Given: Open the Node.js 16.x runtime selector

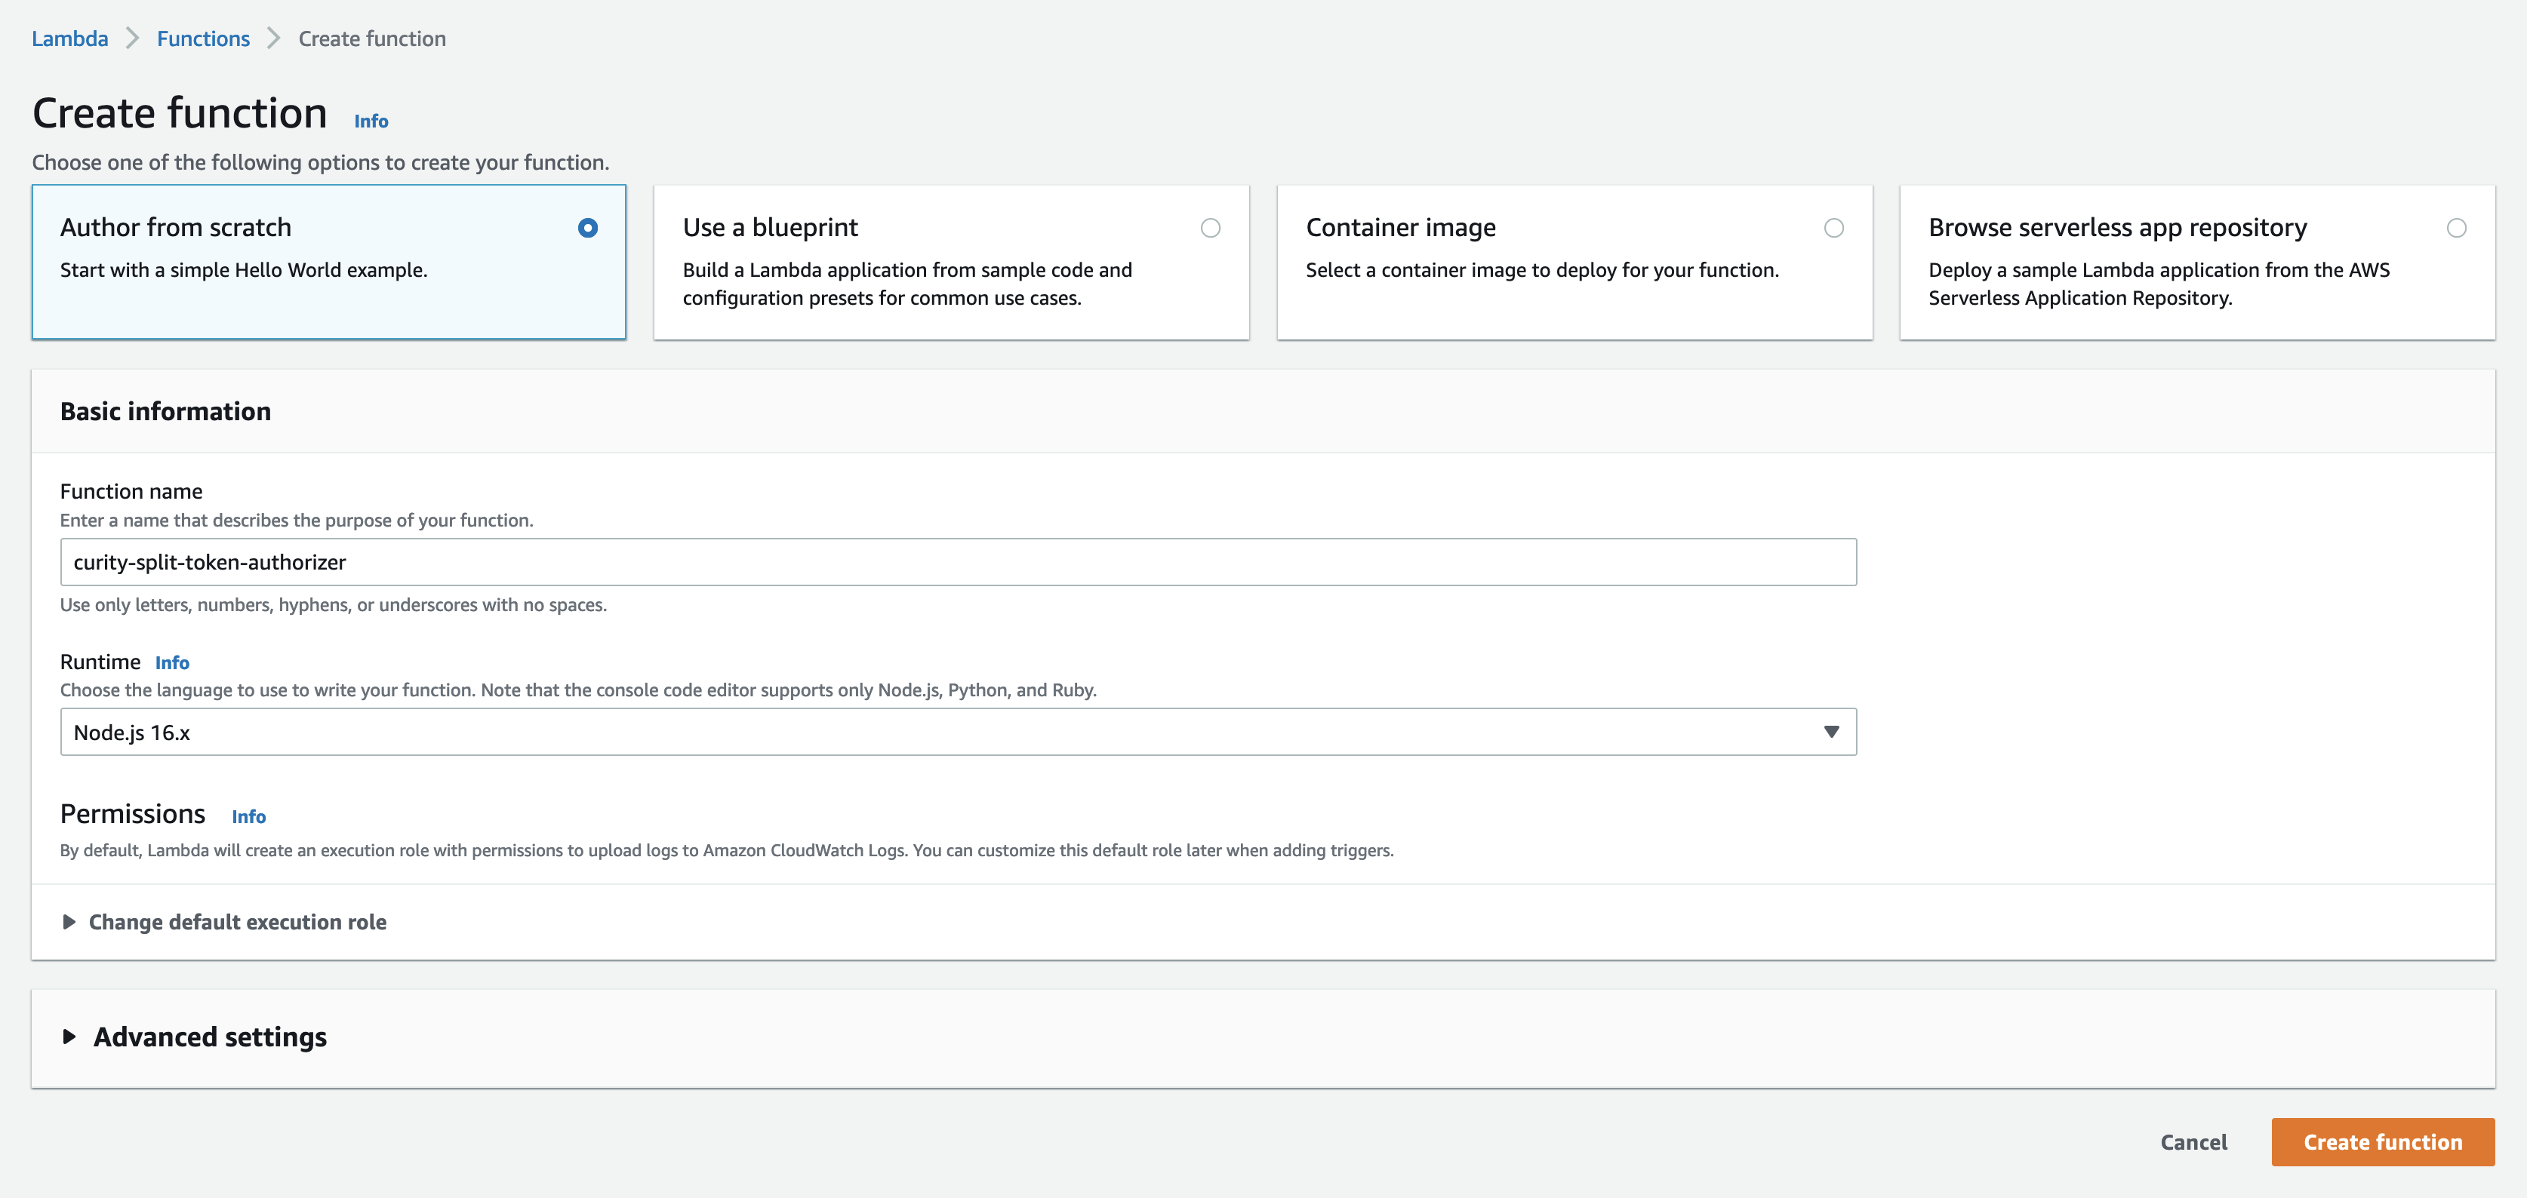Looking at the screenshot, I should [x=957, y=731].
